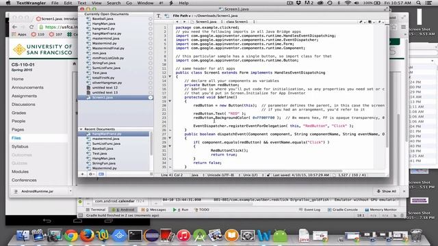Open the Trash in the Dock
The image size is (438, 246).
(416, 235)
